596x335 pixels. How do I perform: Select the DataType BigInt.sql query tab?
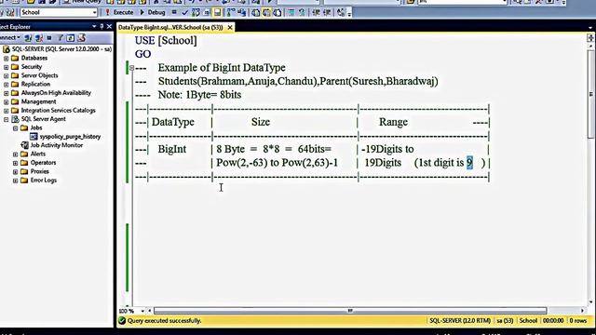(170, 27)
